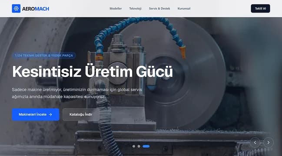Click the Kataloğu İndir button
The width and height of the screenshot is (282, 156).
click(x=81, y=114)
